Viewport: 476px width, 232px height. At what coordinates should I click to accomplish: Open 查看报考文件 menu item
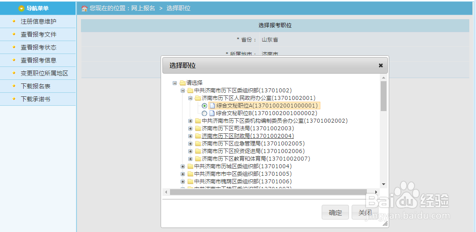pyautogui.click(x=38, y=34)
